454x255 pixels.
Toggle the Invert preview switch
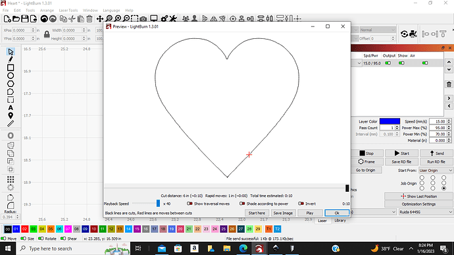pos(307,204)
